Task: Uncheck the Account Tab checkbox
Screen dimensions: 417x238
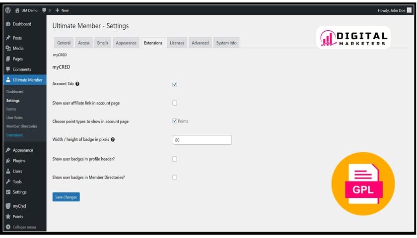Action: coord(175,84)
